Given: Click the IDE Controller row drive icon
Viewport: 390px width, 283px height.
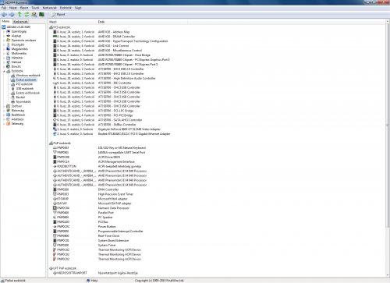Looking at the screenshot, I should pyautogui.click(x=55, y=83).
